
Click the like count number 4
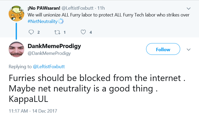click(91, 32)
